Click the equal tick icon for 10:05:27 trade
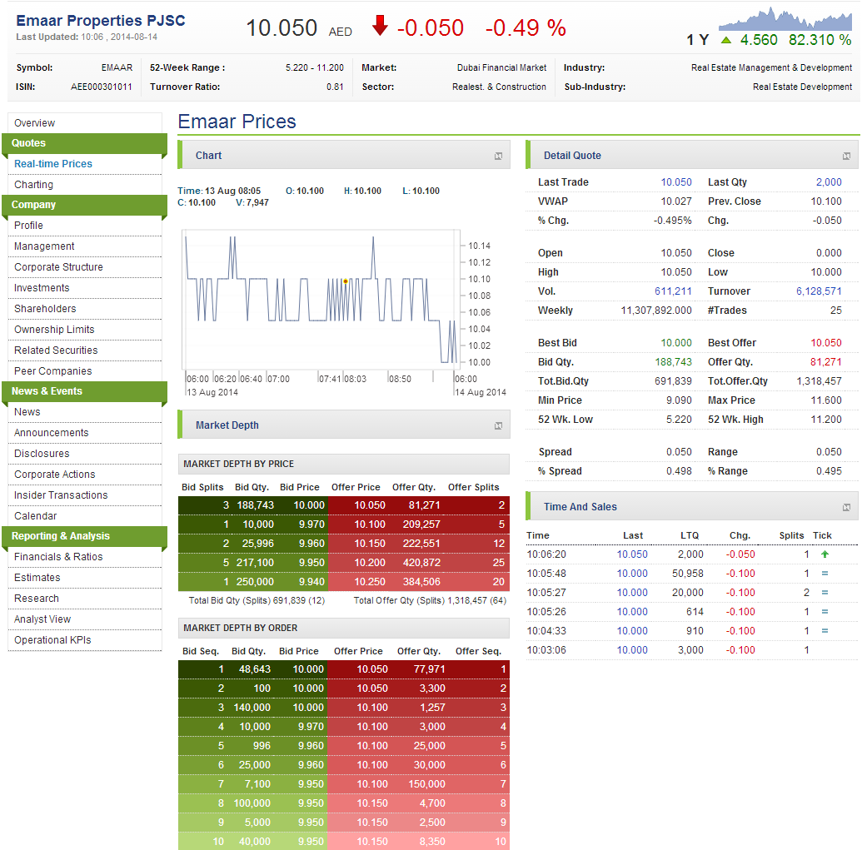Viewport: 862px width, 850px height. 824,593
